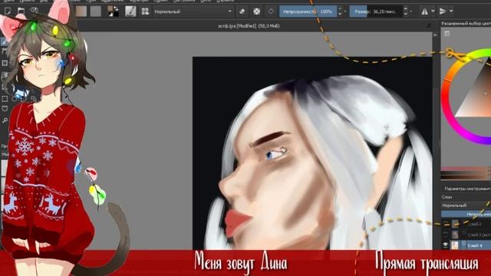Image resolution: width=491 pixels, height=276 pixels.
Task: Open the brush presets grid icon
Action: pos(145,11)
